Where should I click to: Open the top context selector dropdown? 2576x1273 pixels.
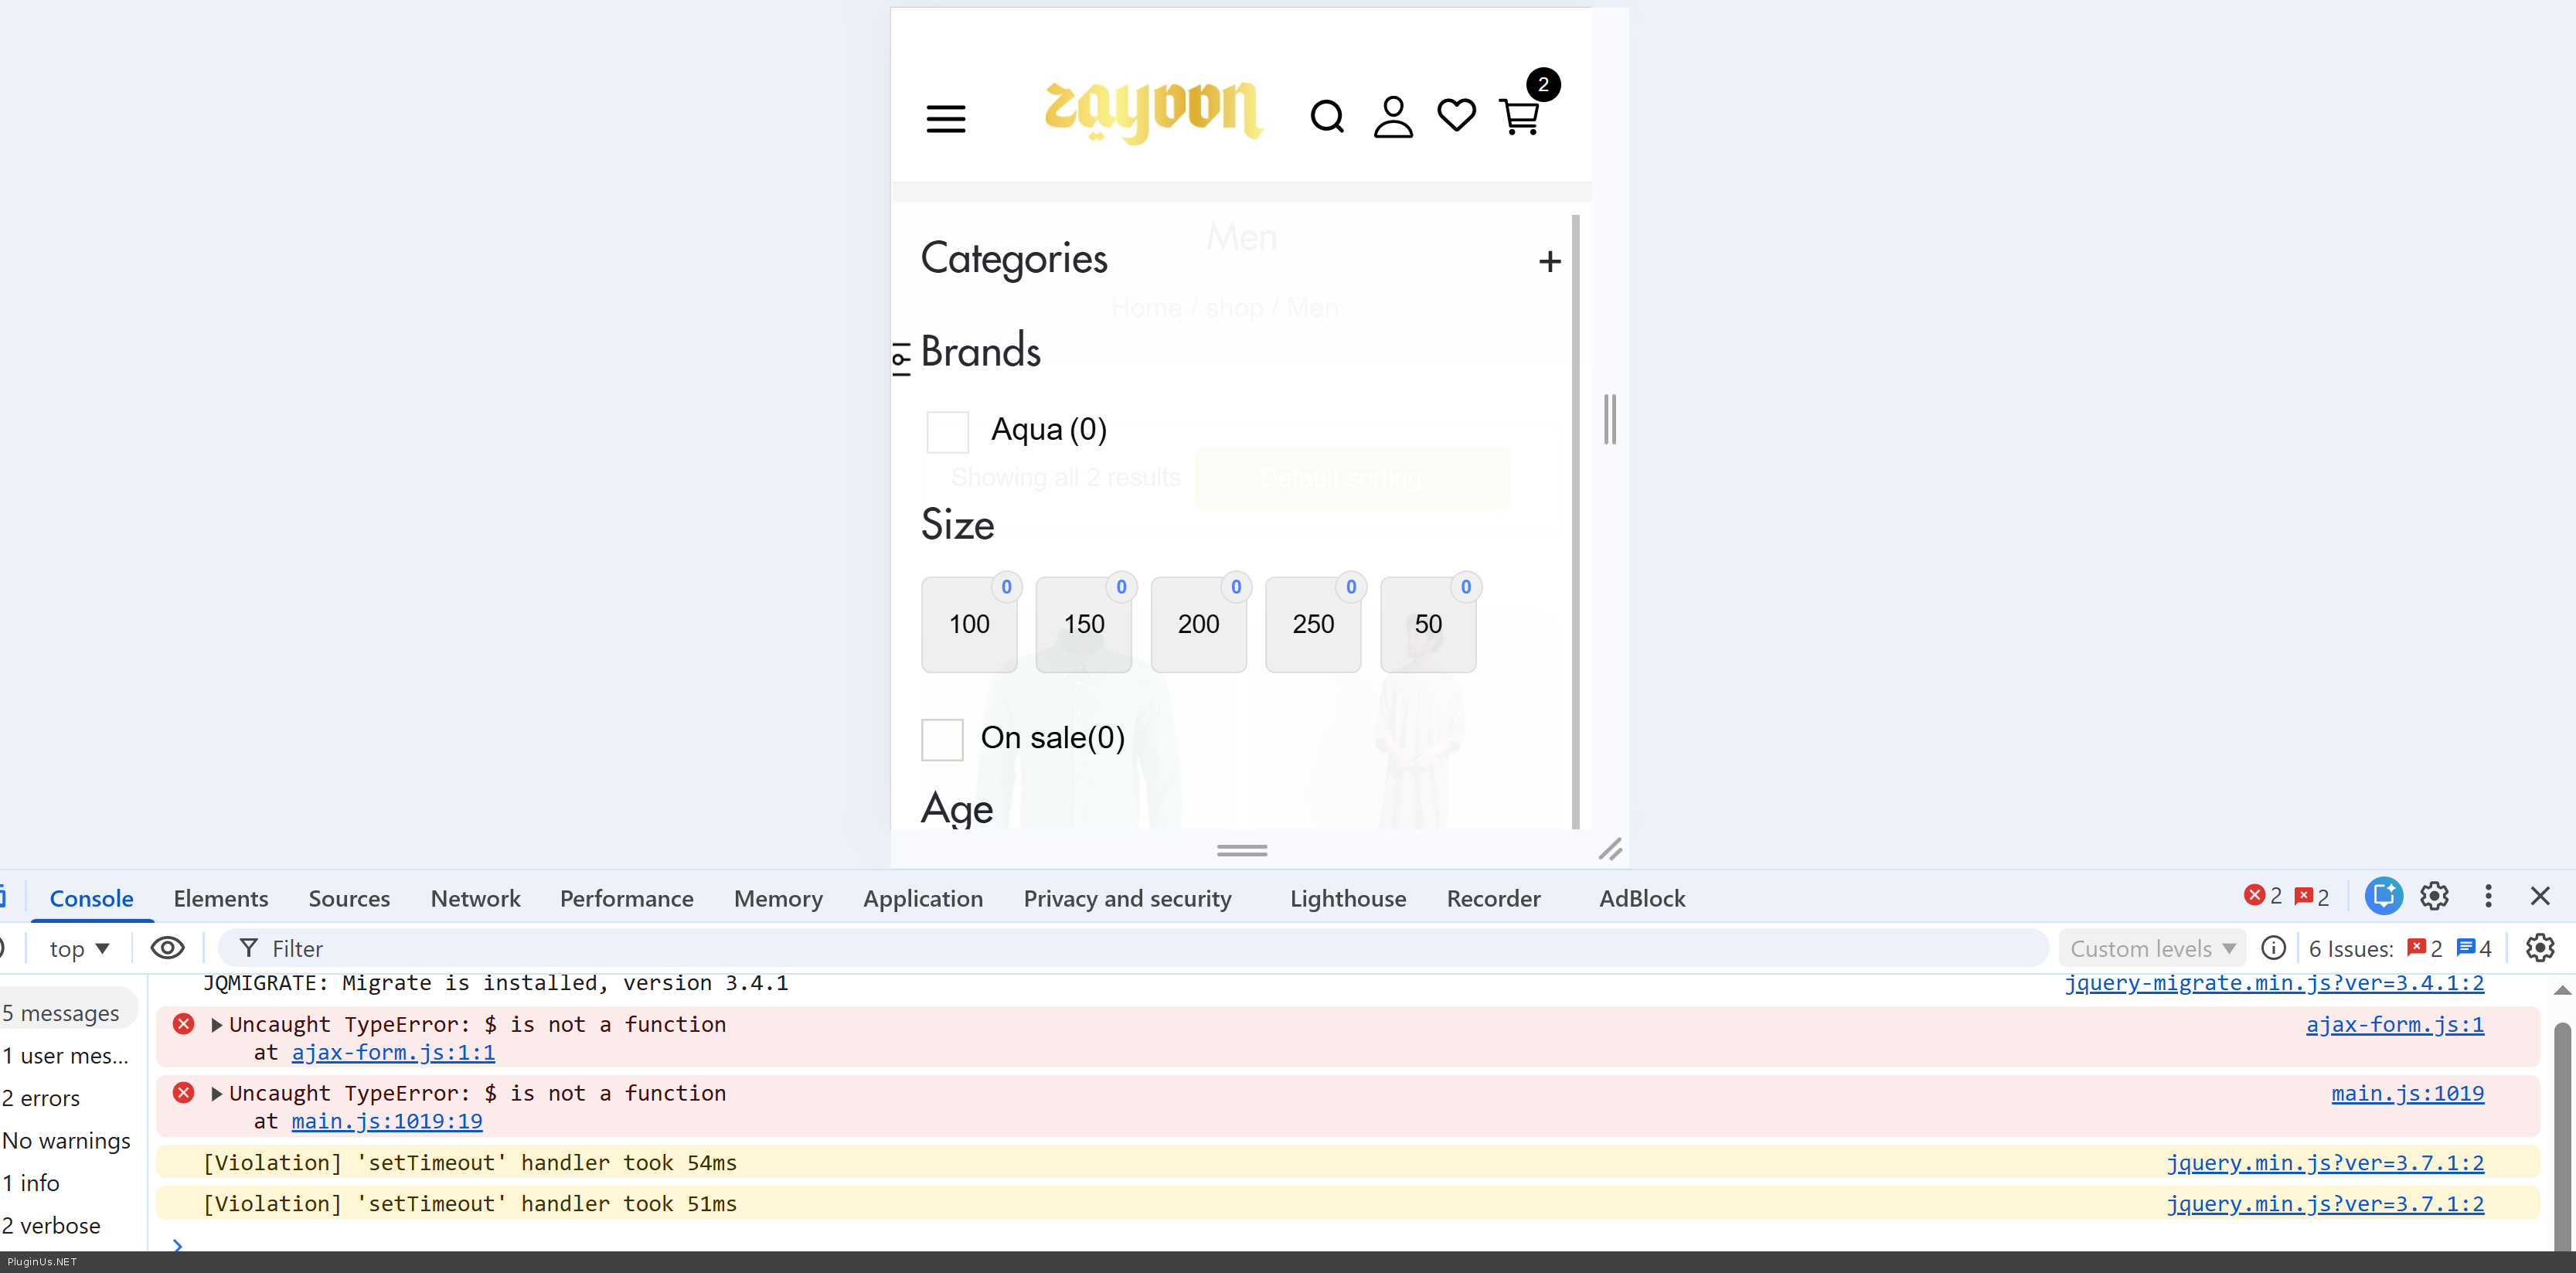click(79, 948)
